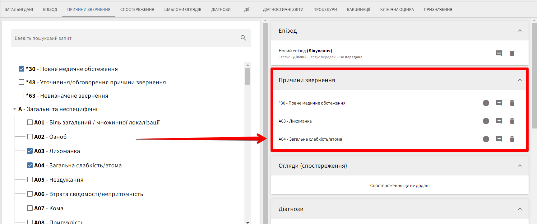Click the search magnifier icon
The width and height of the screenshot is (537, 224).
243,38
